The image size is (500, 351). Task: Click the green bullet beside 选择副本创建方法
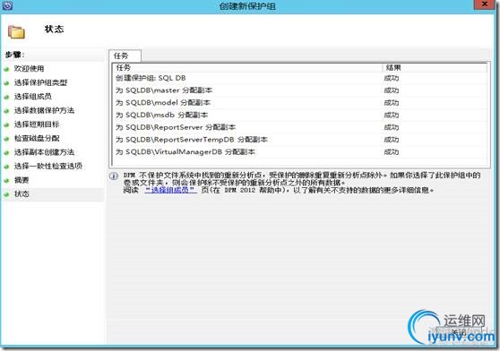tap(6, 153)
